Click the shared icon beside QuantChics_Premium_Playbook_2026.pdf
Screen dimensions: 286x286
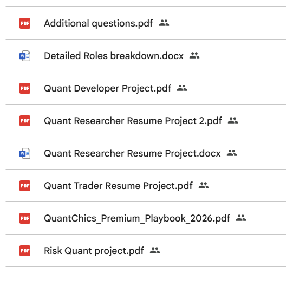[x=241, y=218]
